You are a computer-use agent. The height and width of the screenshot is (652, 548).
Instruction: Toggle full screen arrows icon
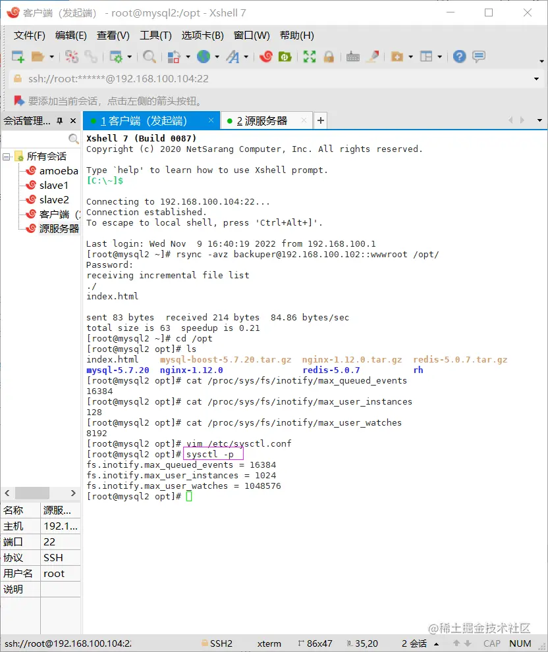tap(310, 57)
